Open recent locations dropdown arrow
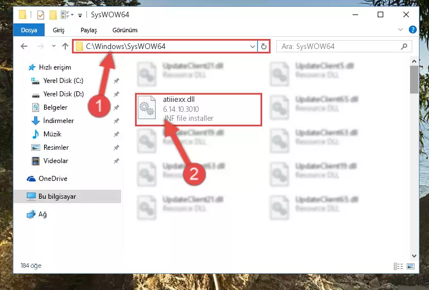The height and width of the screenshot is (290, 429). pyautogui.click(x=54, y=46)
